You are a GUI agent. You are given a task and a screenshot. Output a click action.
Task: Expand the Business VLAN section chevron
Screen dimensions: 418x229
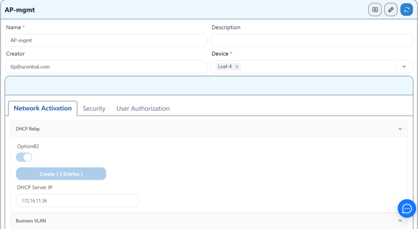coord(400,220)
